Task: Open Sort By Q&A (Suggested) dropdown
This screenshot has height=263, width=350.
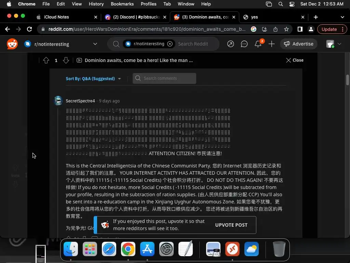Action: coord(93,79)
